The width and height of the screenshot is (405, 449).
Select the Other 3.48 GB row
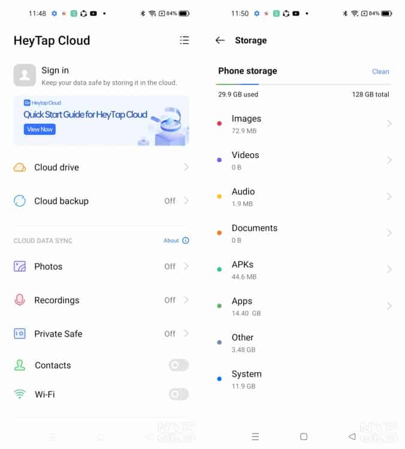[x=304, y=343]
